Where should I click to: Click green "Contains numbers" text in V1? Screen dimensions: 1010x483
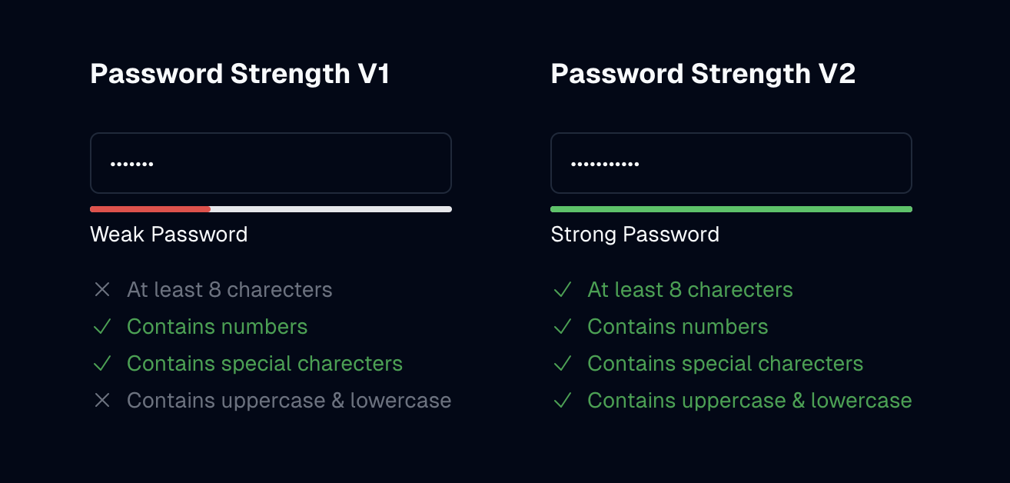click(x=218, y=327)
